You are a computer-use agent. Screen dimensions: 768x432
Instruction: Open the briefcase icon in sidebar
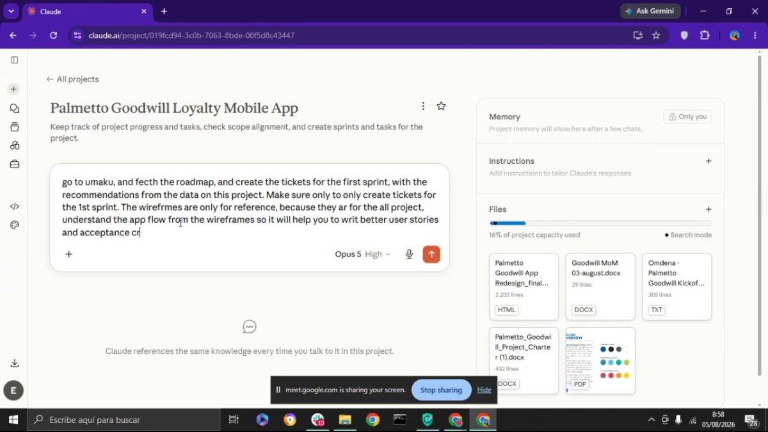click(x=14, y=164)
